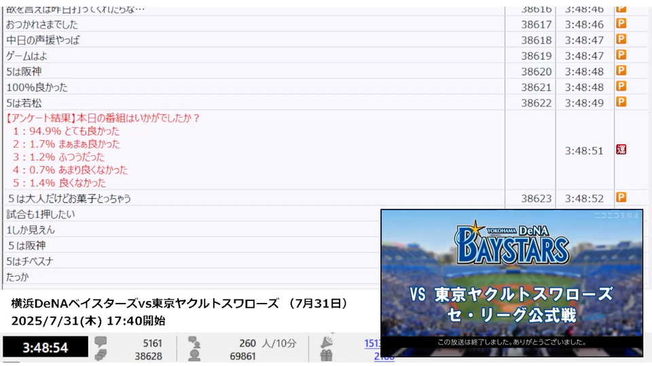652x366 pixels.
Task: Select the red アンケート結果 survey heading line
Action: pos(103,118)
